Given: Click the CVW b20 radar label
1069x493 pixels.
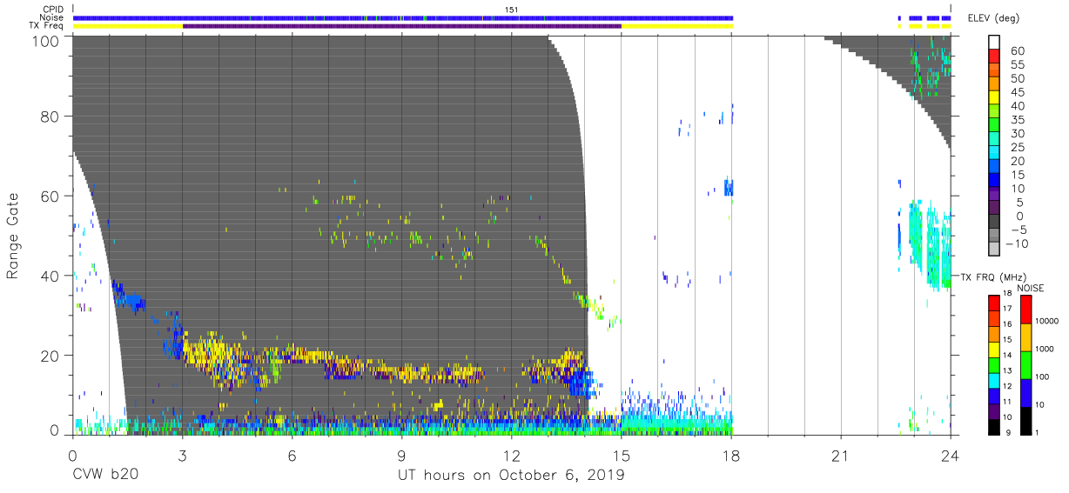Looking at the screenshot, I should tap(105, 475).
